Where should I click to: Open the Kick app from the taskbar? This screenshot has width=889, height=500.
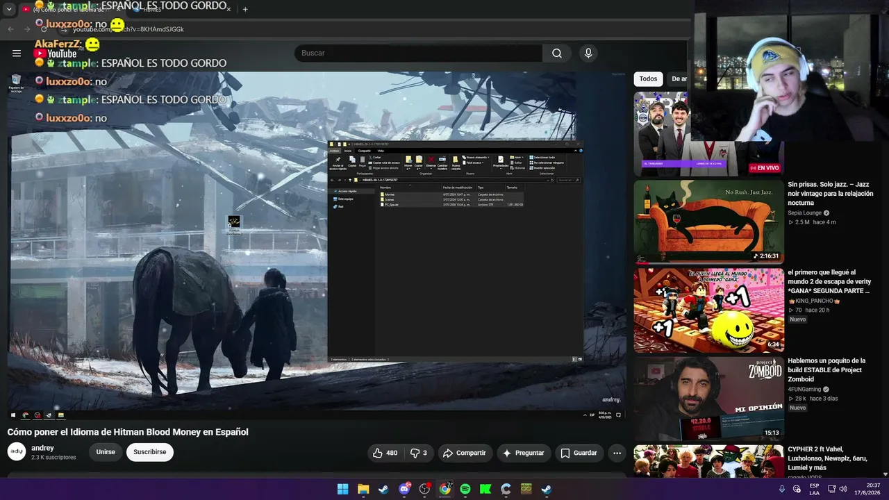485,489
